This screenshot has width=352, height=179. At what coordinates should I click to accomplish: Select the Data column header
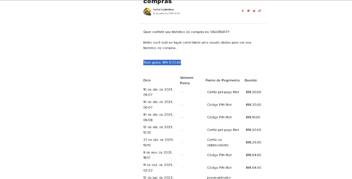(147, 80)
